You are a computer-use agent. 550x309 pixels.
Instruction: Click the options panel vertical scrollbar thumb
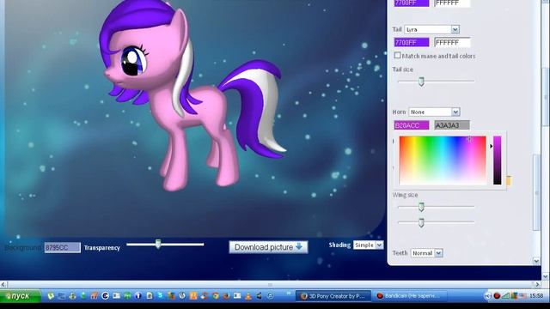pos(536,192)
